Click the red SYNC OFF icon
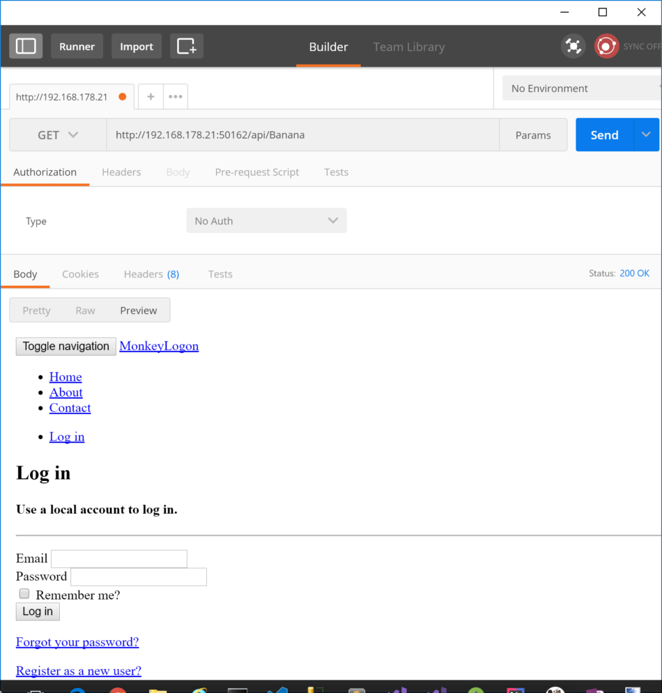The image size is (662, 693). tap(606, 46)
